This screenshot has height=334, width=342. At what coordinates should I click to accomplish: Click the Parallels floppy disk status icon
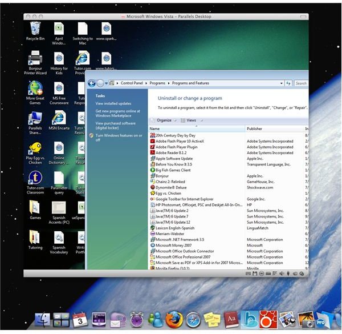tap(255, 273)
